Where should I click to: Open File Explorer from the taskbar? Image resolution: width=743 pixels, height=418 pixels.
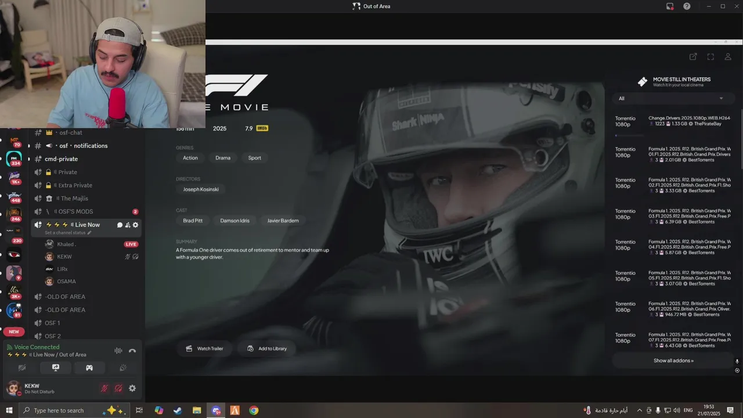pyautogui.click(x=197, y=410)
